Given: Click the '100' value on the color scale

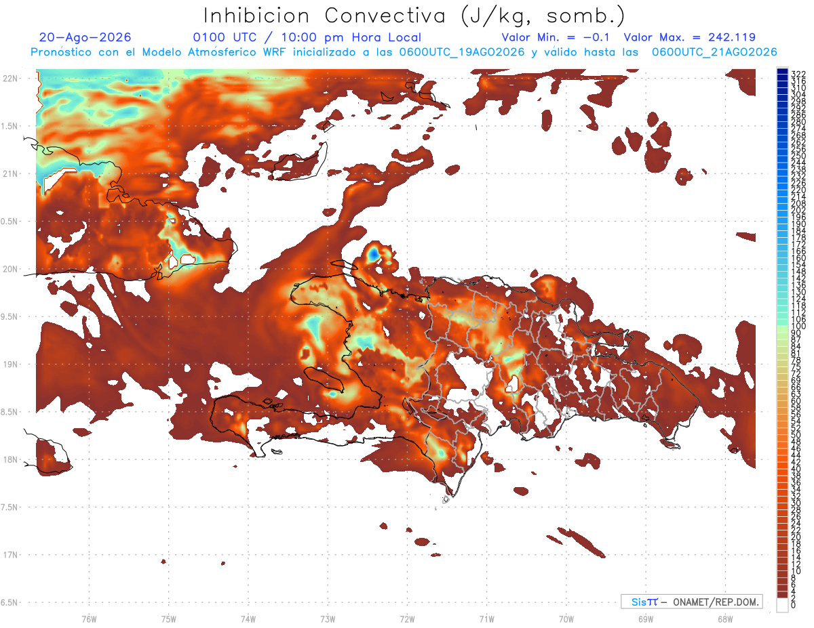Looking at the screenshot, I should (x=798, y=327).
